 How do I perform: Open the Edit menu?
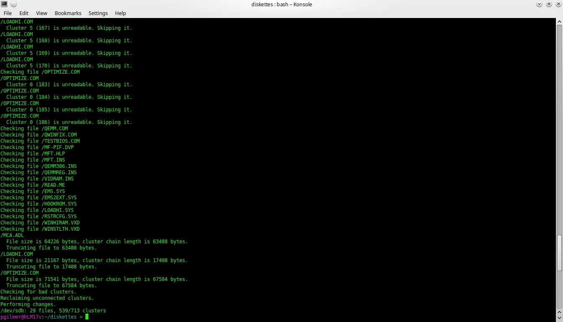[x=24, y=13]
